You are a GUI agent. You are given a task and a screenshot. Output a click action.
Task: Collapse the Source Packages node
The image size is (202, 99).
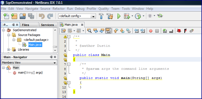click(9, 35)
